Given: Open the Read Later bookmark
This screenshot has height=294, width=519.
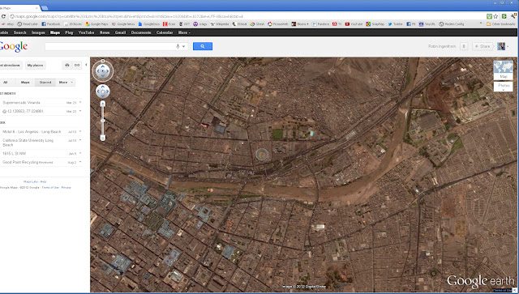Looking at the screenshot, I should (28, 24).
